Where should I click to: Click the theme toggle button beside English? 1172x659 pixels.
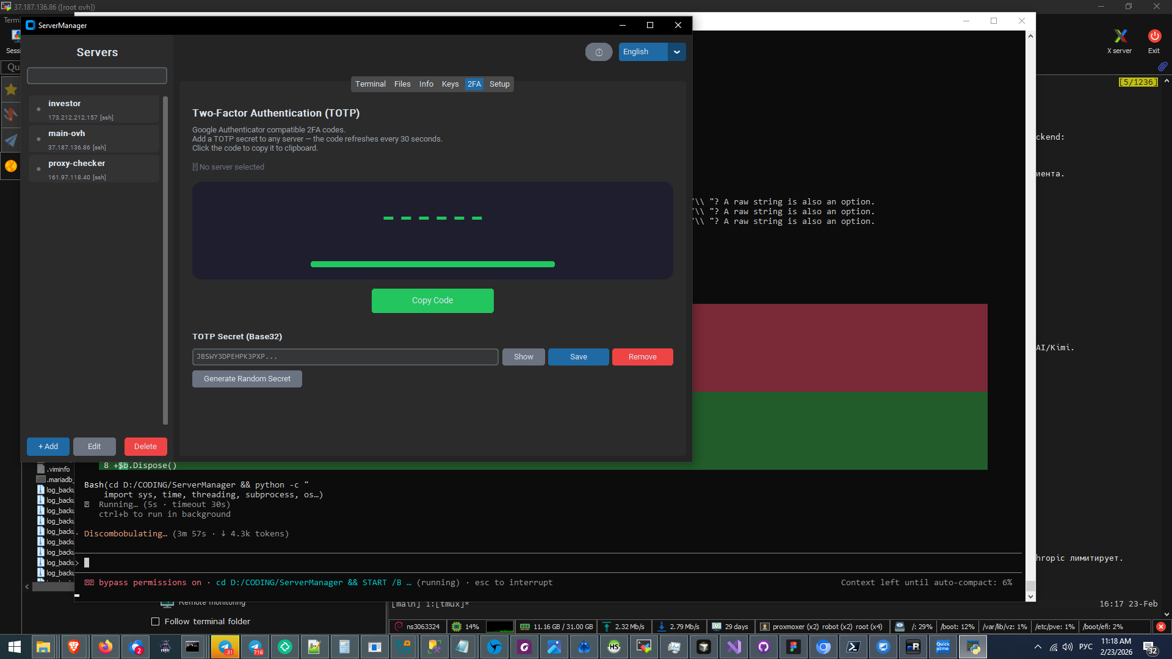pos(598,52)
